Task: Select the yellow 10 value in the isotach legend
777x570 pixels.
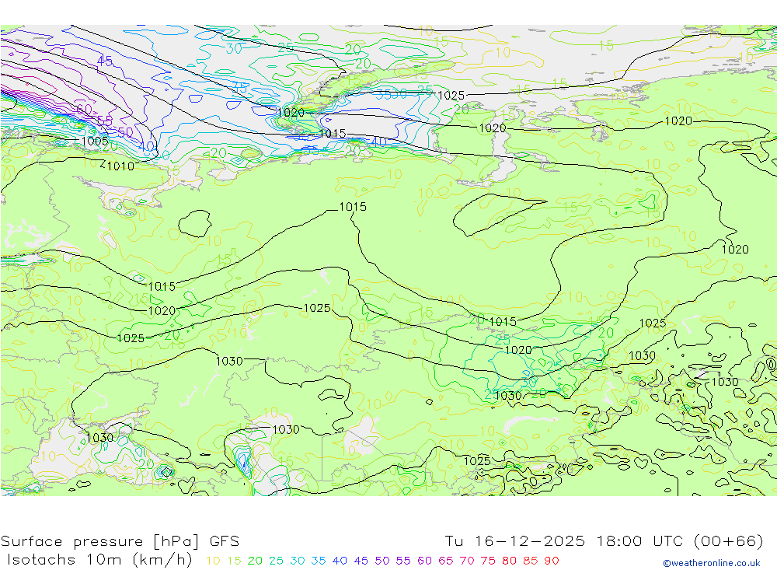Action: point(213,561)
